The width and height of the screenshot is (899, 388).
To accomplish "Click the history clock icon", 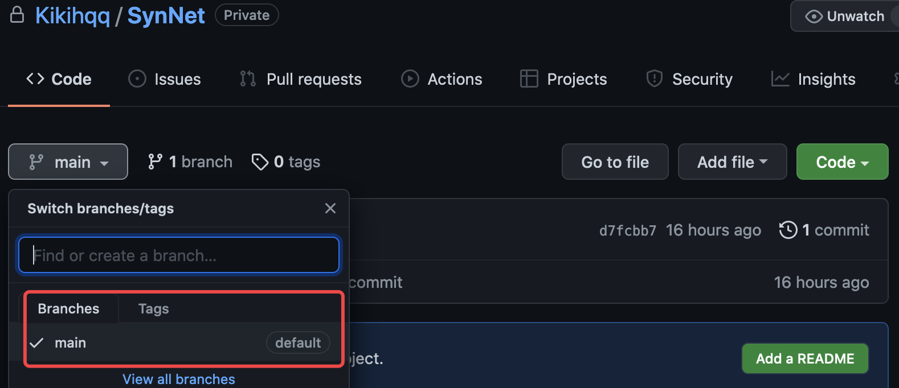I will (x=788, y=230).
